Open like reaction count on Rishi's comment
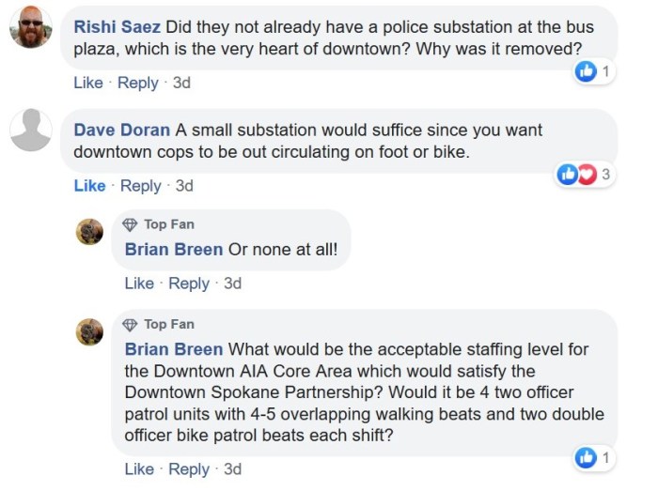This screenshot has height=491, width=658. coord(594,71)
